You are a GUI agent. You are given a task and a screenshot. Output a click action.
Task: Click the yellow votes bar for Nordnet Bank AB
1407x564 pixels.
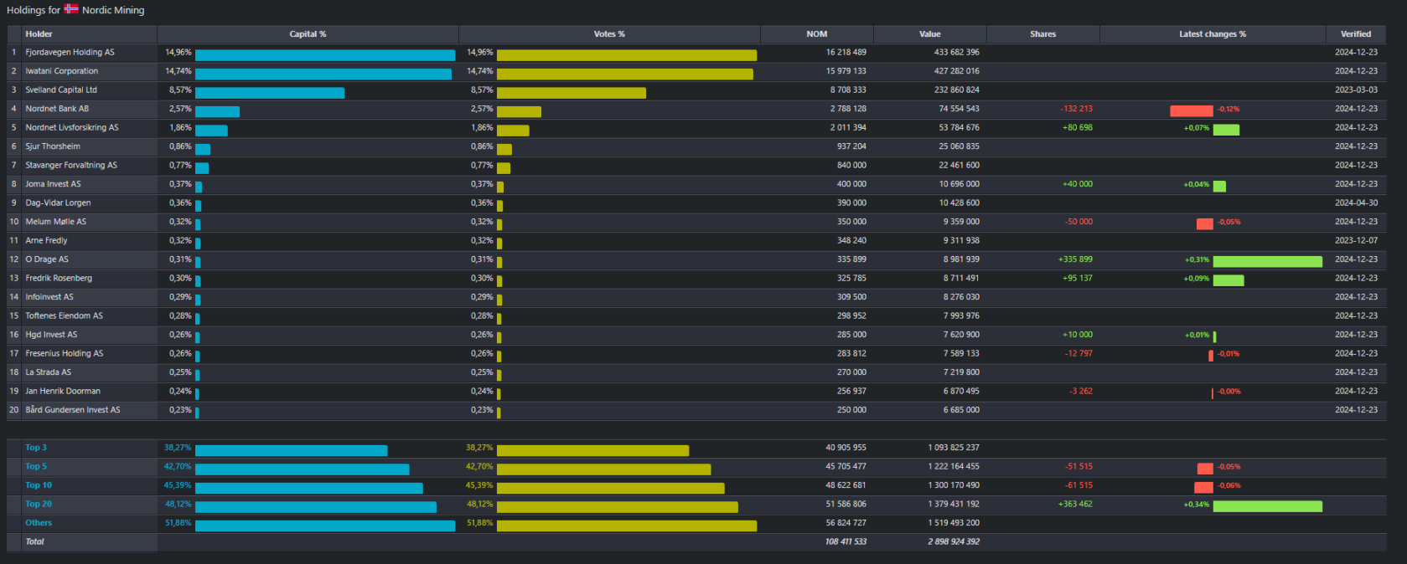click(519, 111)
